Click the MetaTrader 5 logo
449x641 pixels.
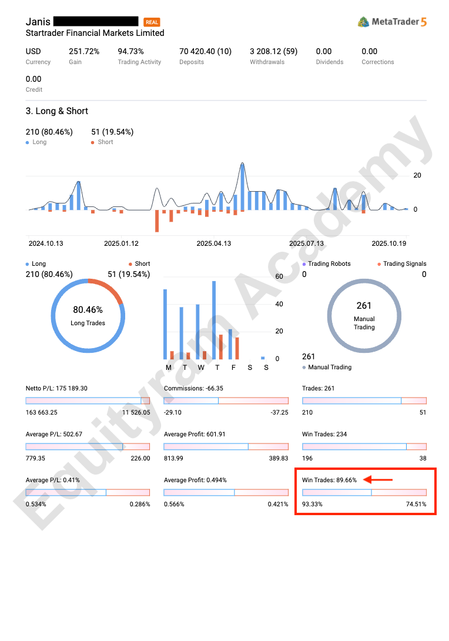pyautogui.click(x=391, y=22)
